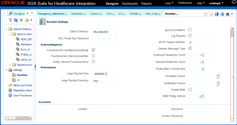237x125 pixels.
Task: Open sidebar tab list dropdown arrow
Action: (x=32, y=13)
